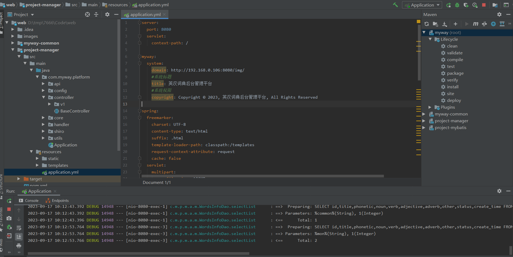Attach debugger icon in Run panel
Screen dimensions: 513x257
(x=9, y=227)
